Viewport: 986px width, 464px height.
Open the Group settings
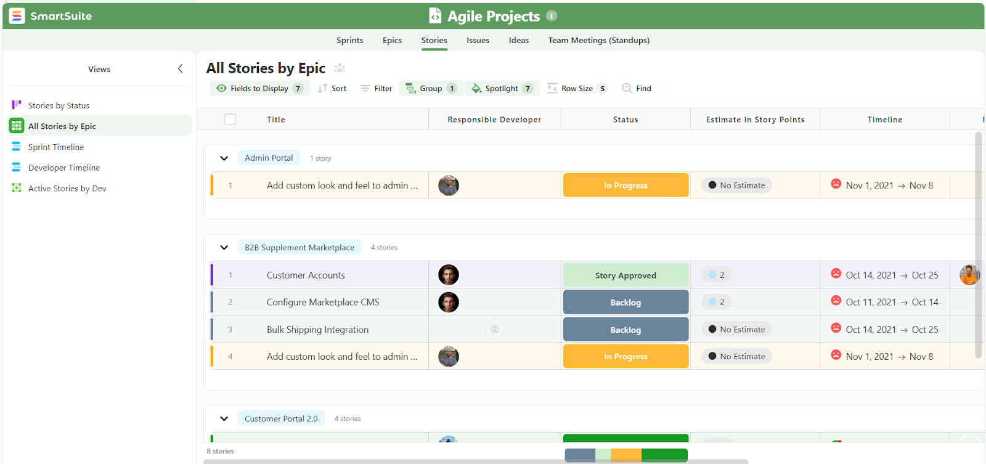(x=431, y=88)
